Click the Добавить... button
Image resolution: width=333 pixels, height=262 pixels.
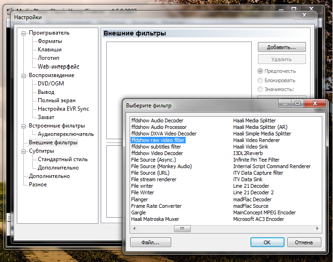(x=281, y=47)
